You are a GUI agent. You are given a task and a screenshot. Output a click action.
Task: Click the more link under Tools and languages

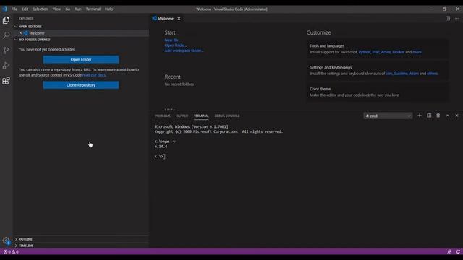pyautogui.click(x=417, y=52)
